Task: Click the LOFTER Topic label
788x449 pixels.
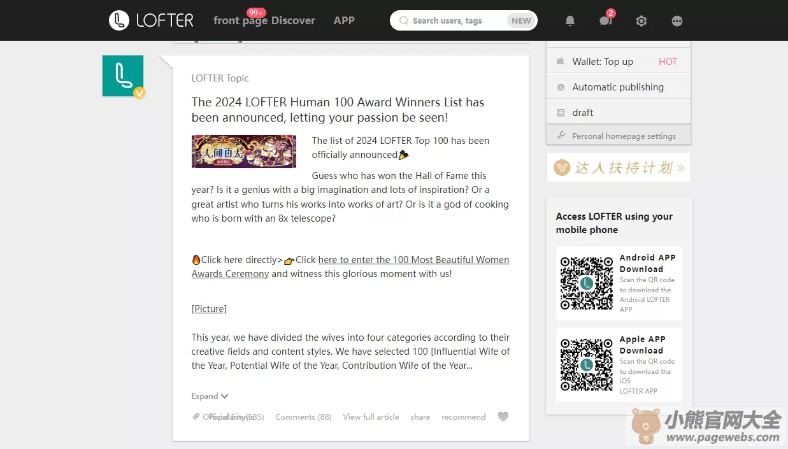Action: tap(220, 78)
